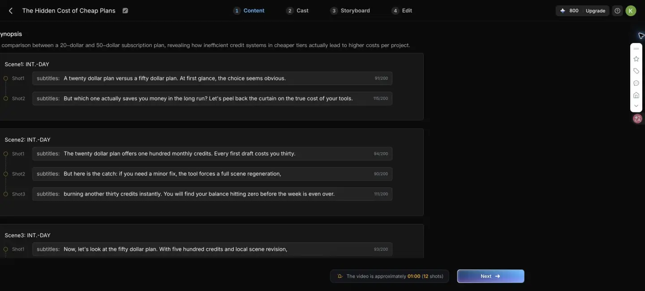
Task: Click the 91/200 character counter
Action: tap(381, 78)
